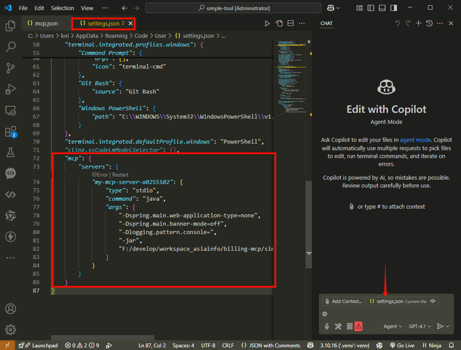461x350 pixels.
Task: Open Extensions view with badge
Action: click(x=10, y=132)
